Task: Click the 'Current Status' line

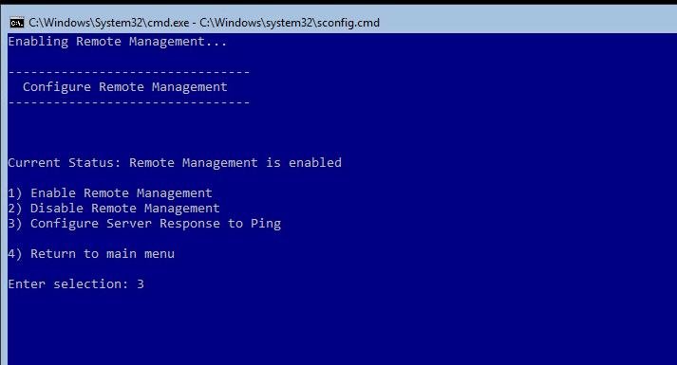Action: [x=175, y=163]
